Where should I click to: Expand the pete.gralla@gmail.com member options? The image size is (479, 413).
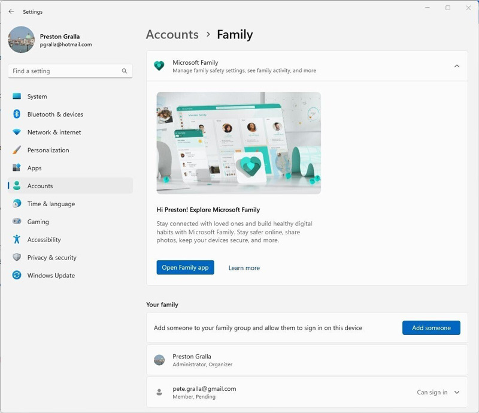(457, 393)
